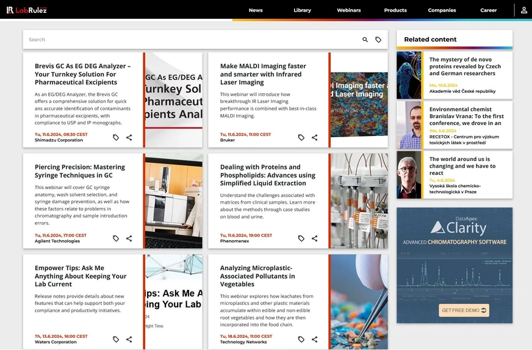
Task: Click Shimadzu Corporation company name
Action: click(59, 140)
